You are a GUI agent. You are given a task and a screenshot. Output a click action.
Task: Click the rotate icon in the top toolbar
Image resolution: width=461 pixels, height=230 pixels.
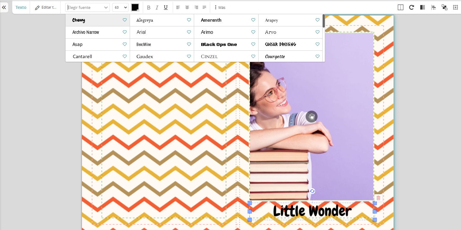pyautogui.click(x=411, y=7)
